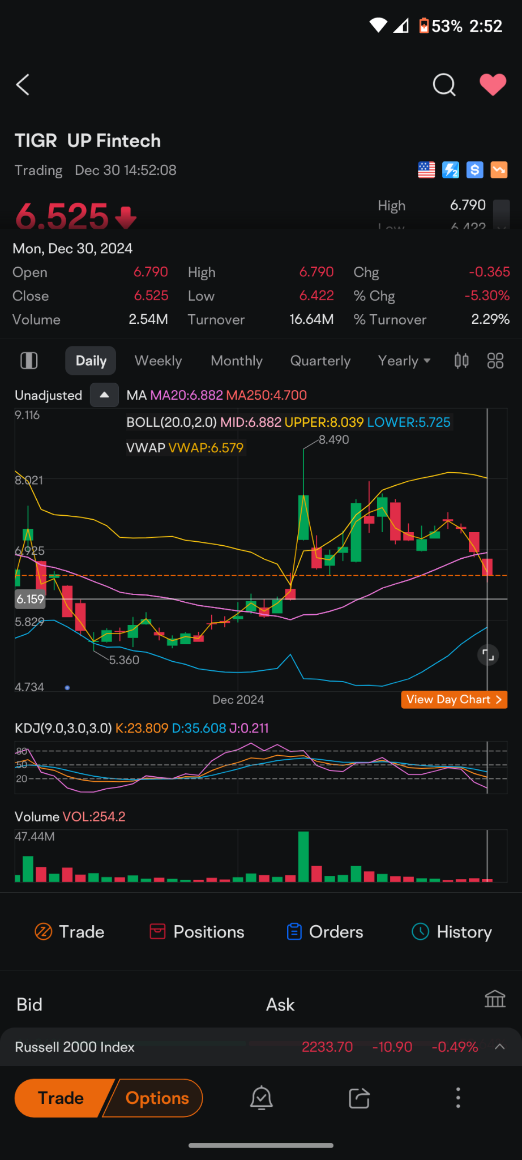
Task: Tap the Chg -0.365 value
Action: point(489,272)
